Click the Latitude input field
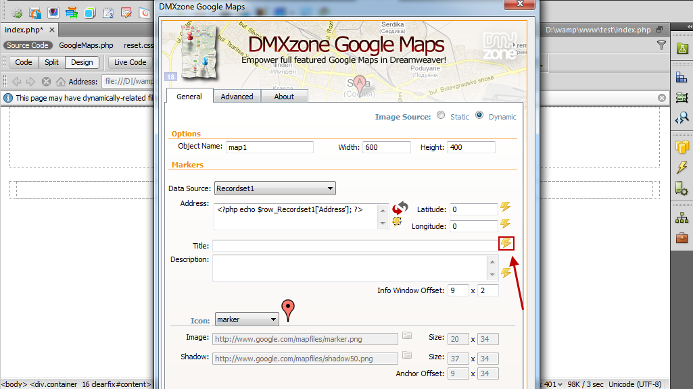The width and height of the screenshot is (693, 389). tap(474, 209)
